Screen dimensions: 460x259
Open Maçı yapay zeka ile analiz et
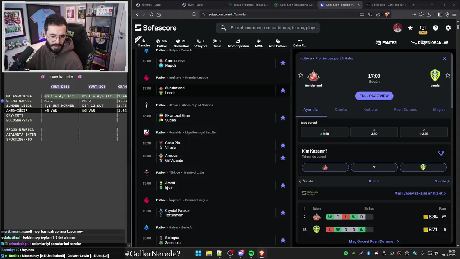coord(420,193)
